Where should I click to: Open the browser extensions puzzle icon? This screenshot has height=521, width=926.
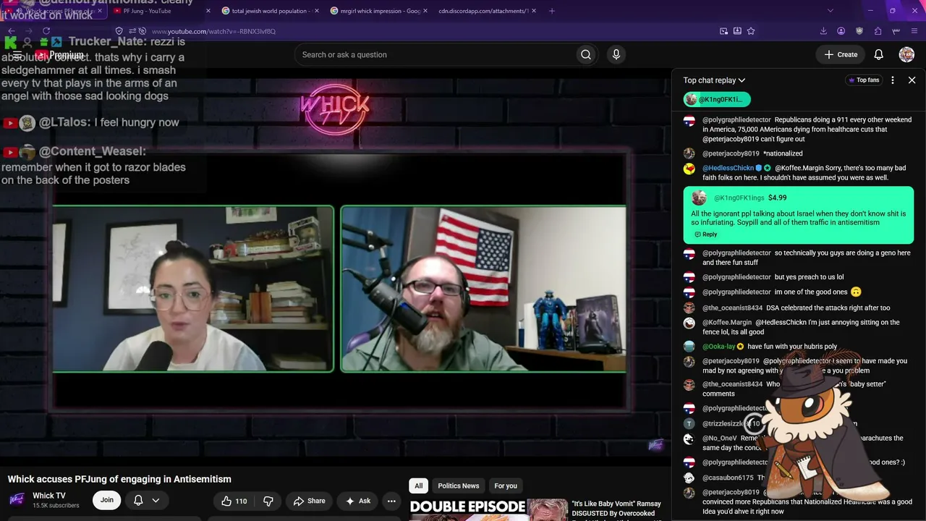tap(878, 31)
